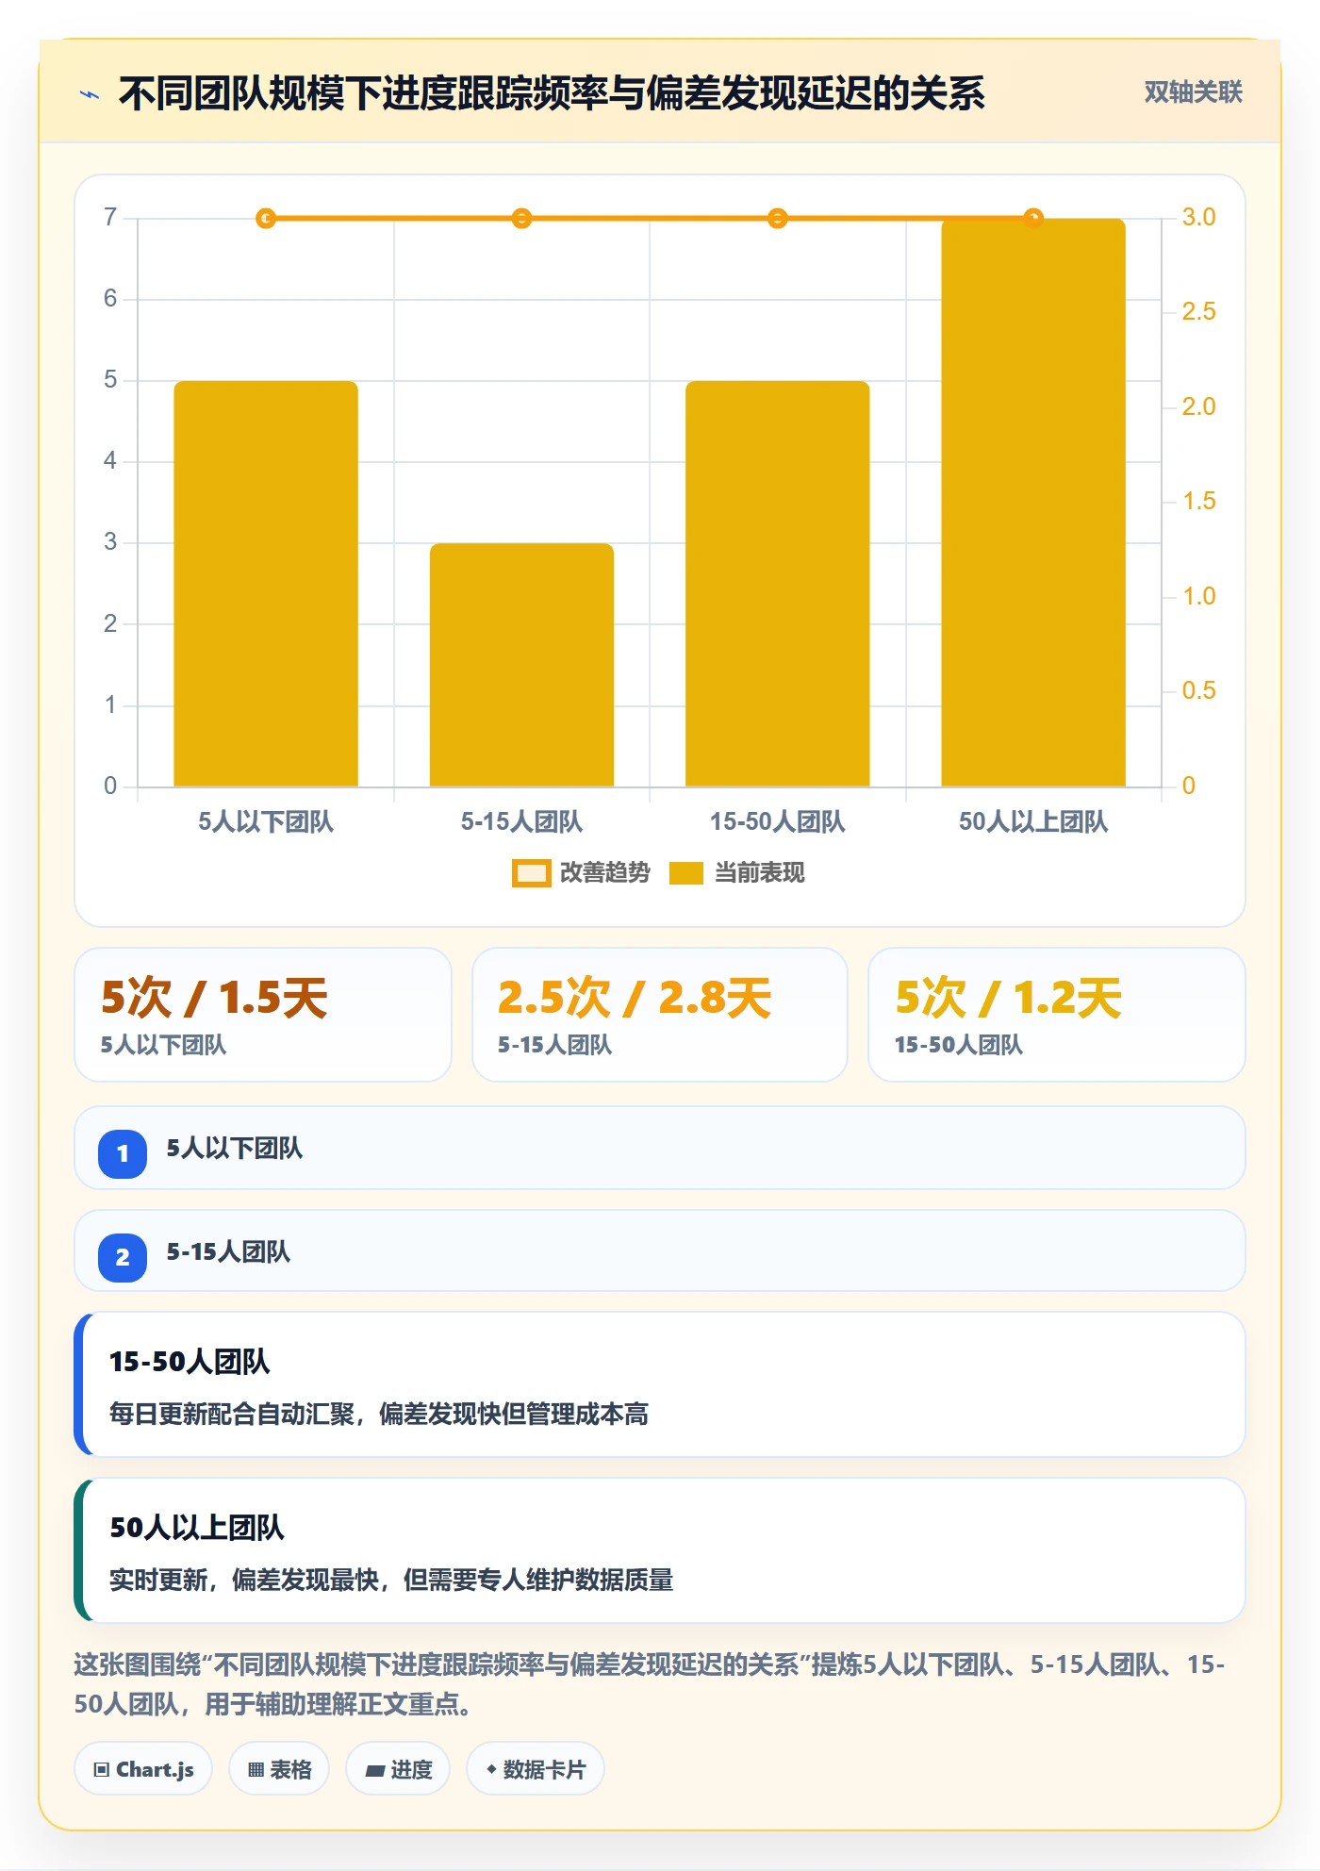This screenshot has width=1320, height=1871.
Task: Click the line point above 5-15人团队
Action: point(521,219)
